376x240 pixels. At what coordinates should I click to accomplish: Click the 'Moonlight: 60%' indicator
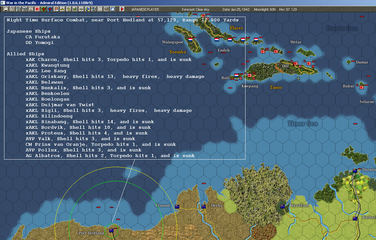(265, 9)
